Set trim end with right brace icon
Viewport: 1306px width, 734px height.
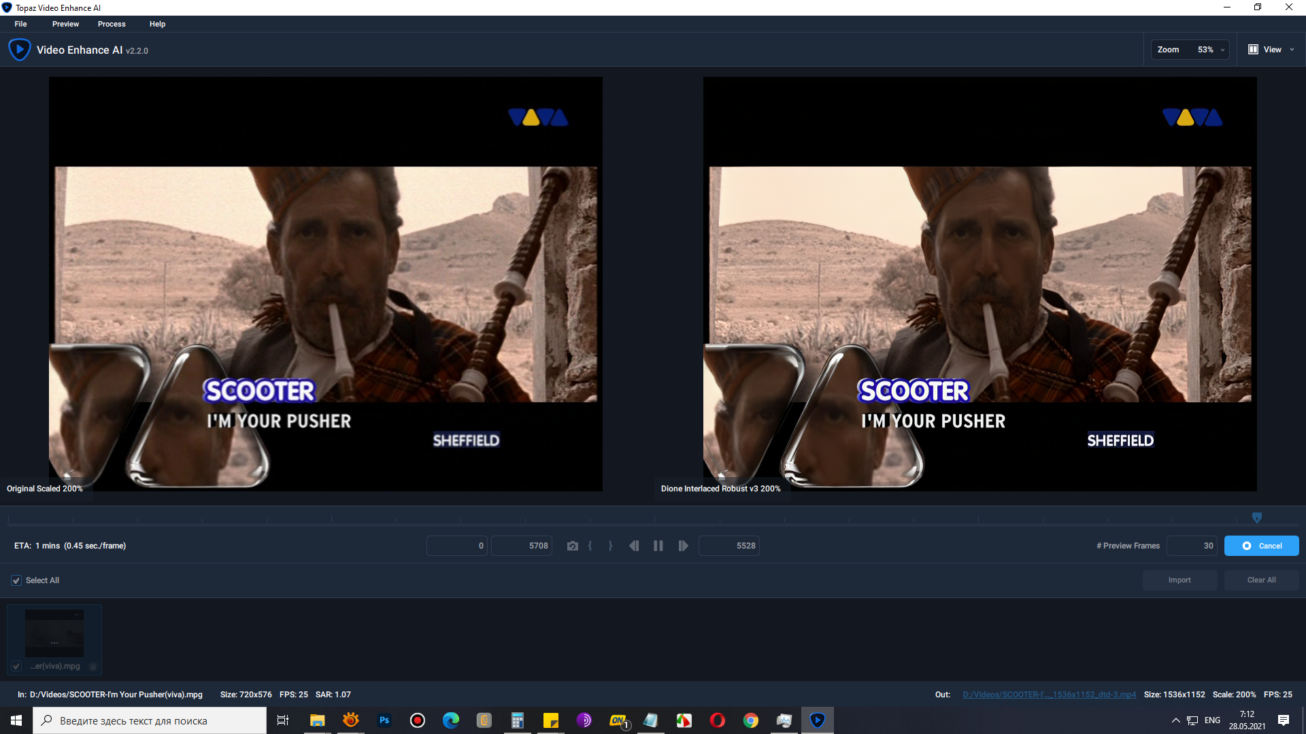point(610,546)
